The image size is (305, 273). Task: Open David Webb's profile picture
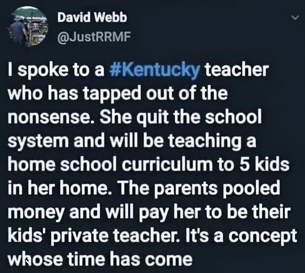click(x=27, y=26)
